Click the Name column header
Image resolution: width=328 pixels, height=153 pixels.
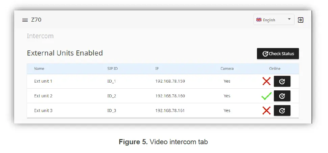click(39, 68)
